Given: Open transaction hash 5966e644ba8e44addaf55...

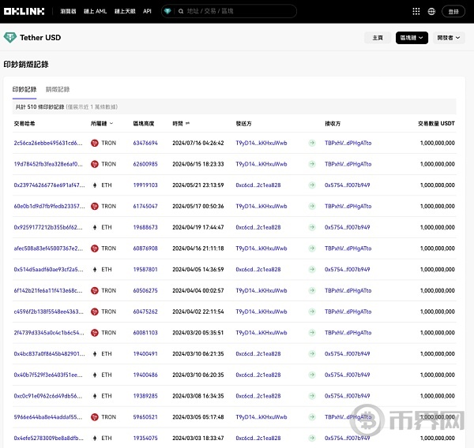Looking at the screenshot, I should (48, 417).
